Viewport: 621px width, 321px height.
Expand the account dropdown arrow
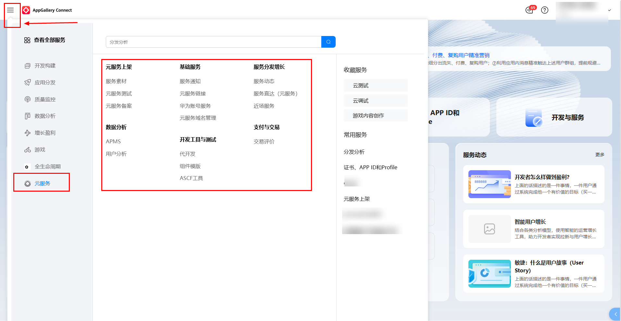click(x=609, y=10)
